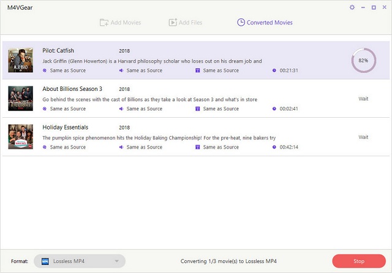Click Wait status for About Billions Season 3
The height and width of the screenshot is (273, 392).
[x=363, y=99]
